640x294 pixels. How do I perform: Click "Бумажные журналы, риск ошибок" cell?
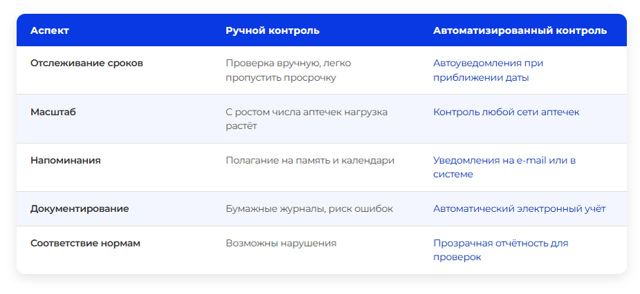[309, 209]
